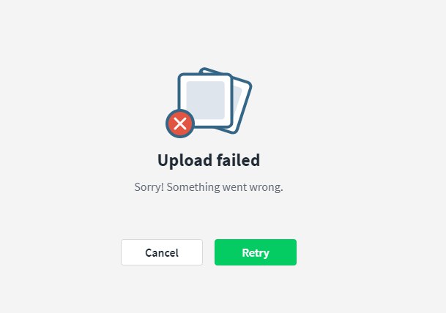Click the stacked photos upload illustration
The height and width of the screenshot is (313, 446).
[x=209, y=103]
